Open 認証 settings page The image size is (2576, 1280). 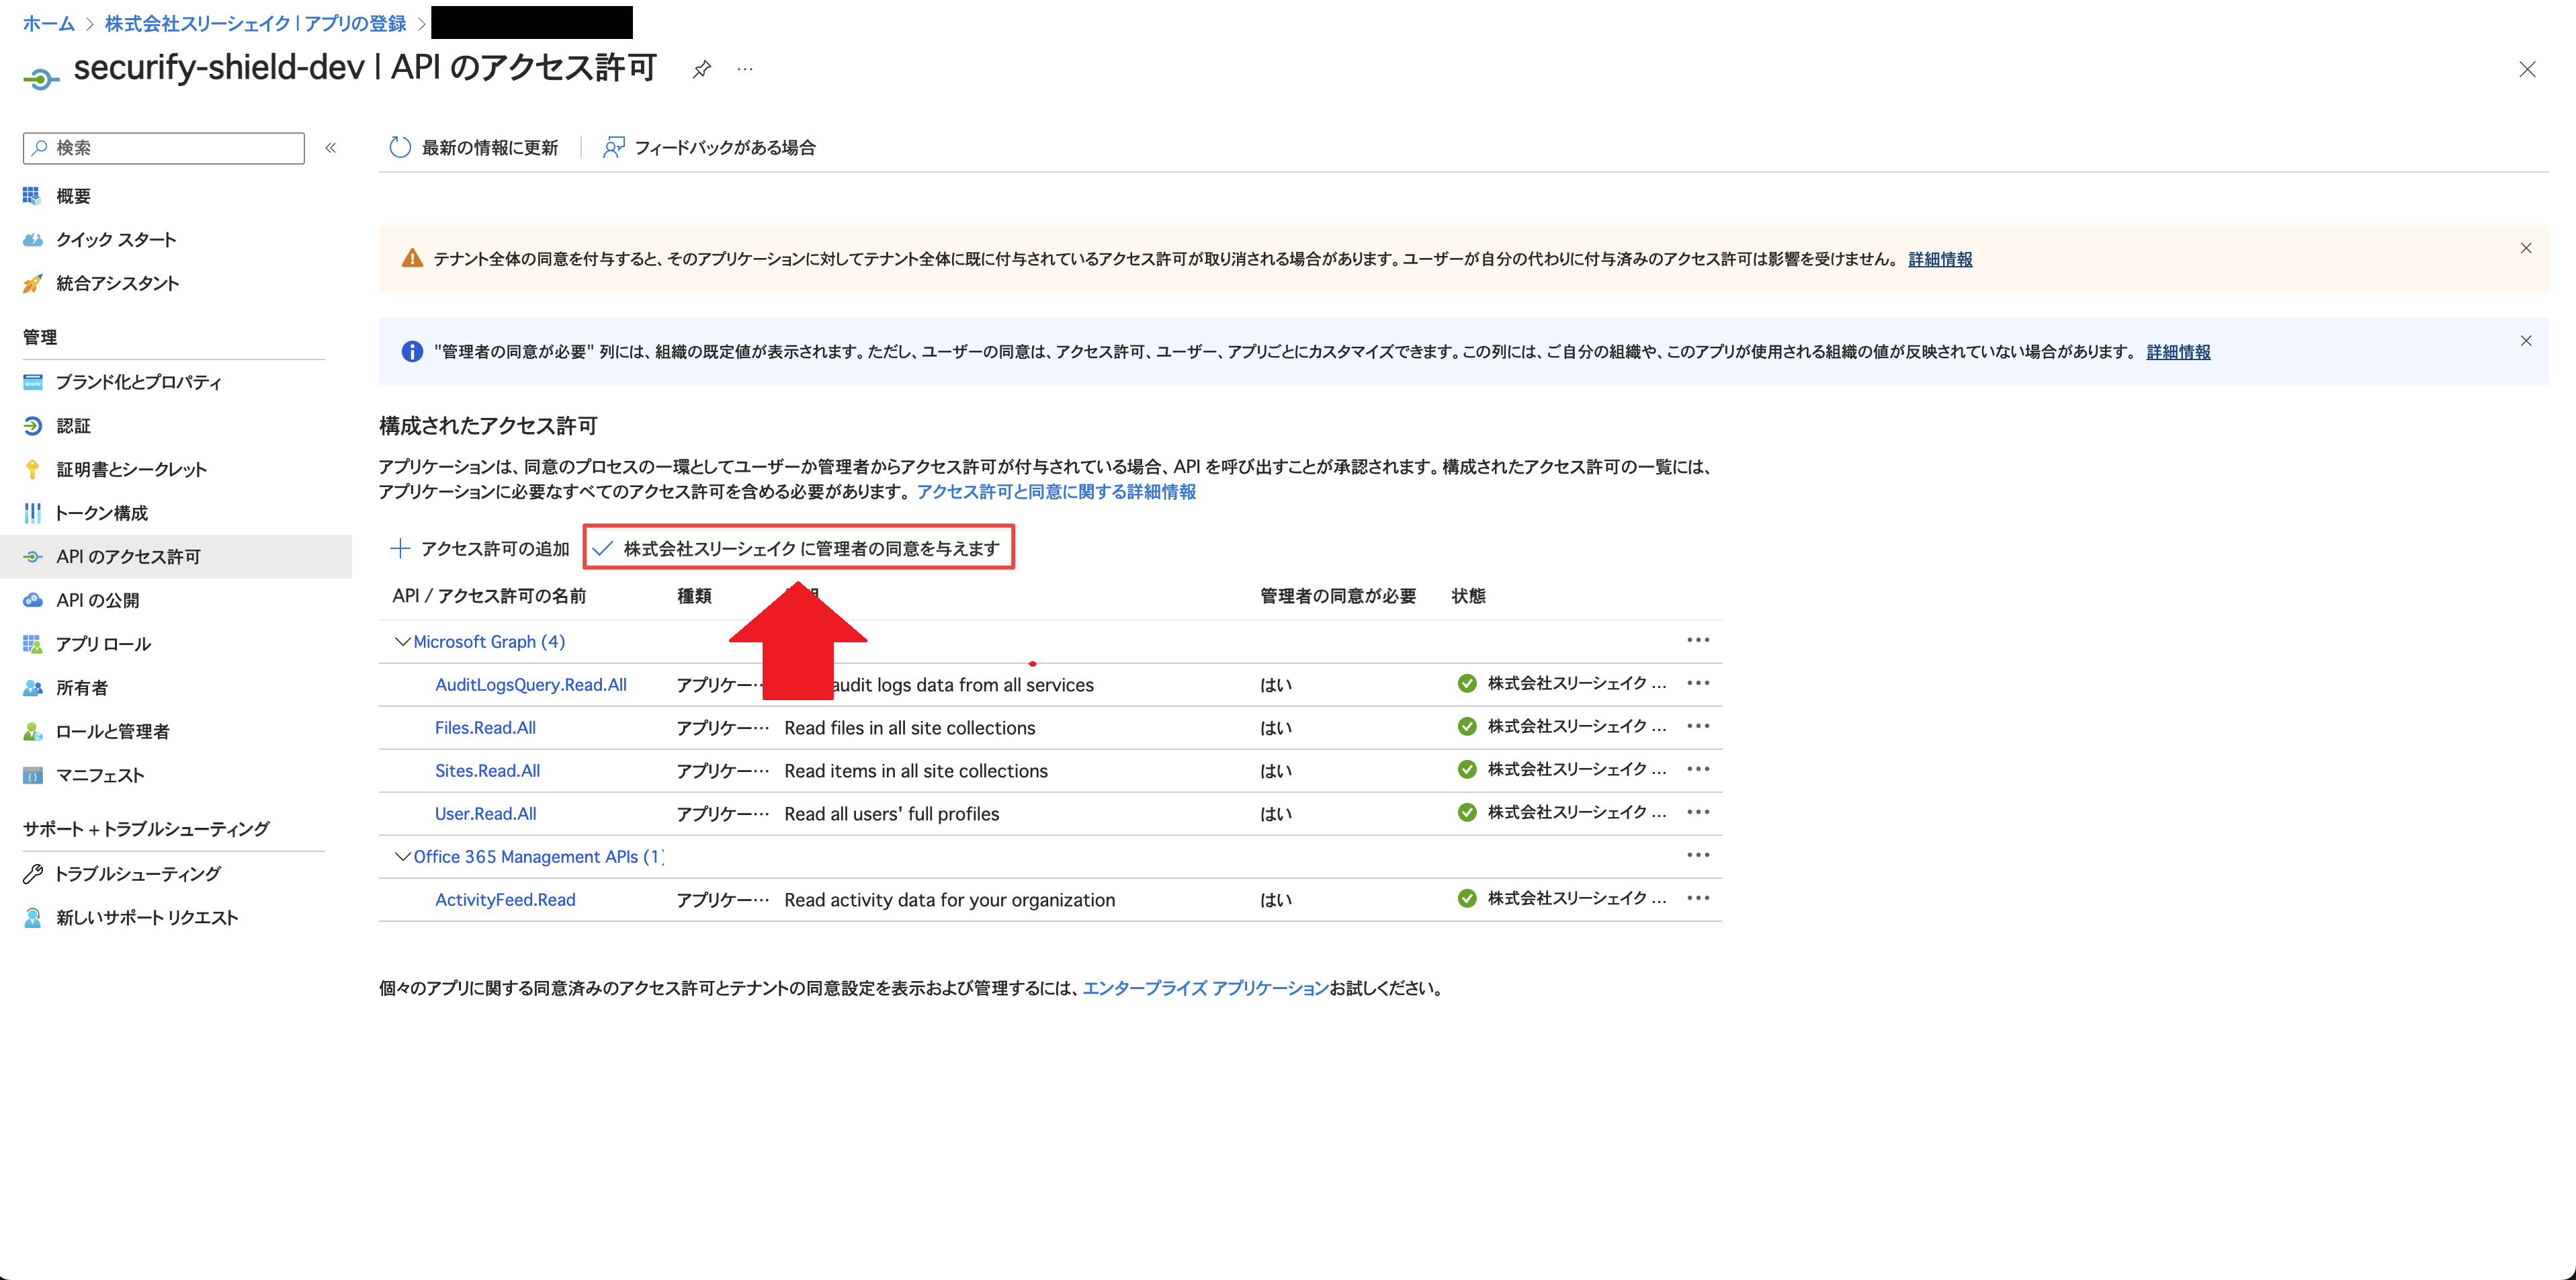[x=57, y=426]
